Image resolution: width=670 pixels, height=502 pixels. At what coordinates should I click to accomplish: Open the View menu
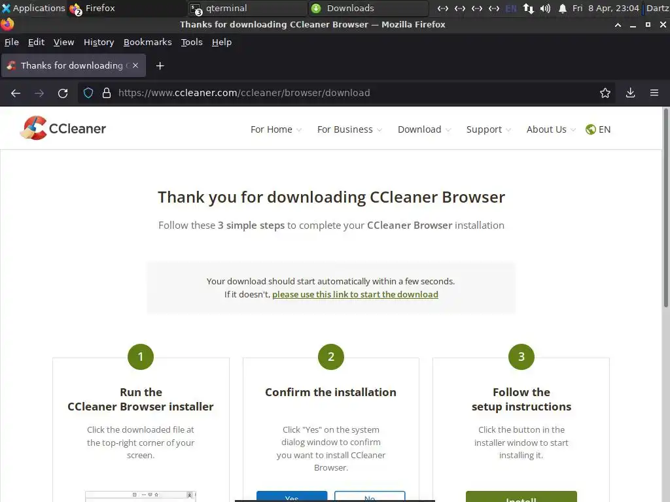click(x=63, y=42)
